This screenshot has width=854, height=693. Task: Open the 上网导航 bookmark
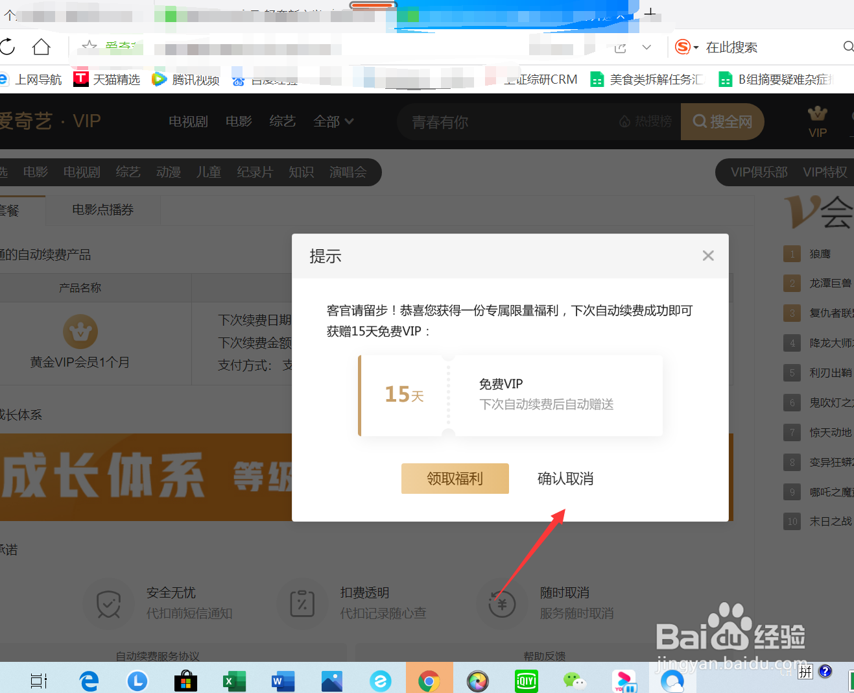[31, 79]
